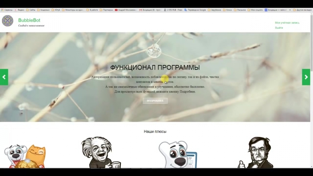The height and width of the screenshot is (176, 313).
Task: Open the Gmail Входящие (9) bookmark
Action: [150, 10]
